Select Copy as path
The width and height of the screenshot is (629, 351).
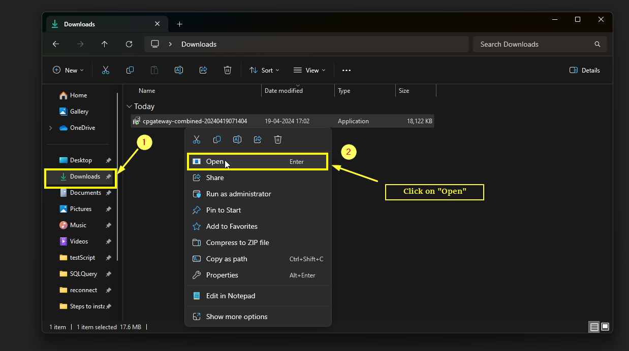click(258, 259)
